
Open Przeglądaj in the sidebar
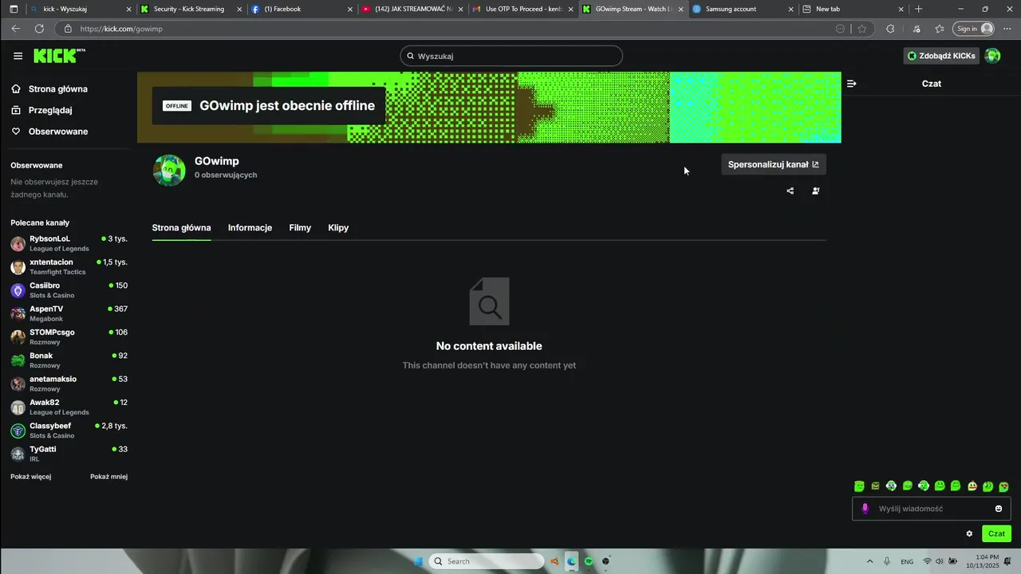click(41, 110)
